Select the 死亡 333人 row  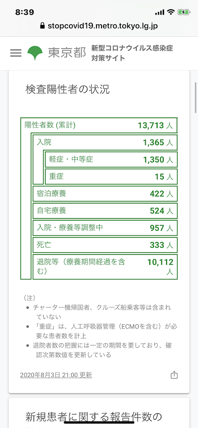point(105,245)
